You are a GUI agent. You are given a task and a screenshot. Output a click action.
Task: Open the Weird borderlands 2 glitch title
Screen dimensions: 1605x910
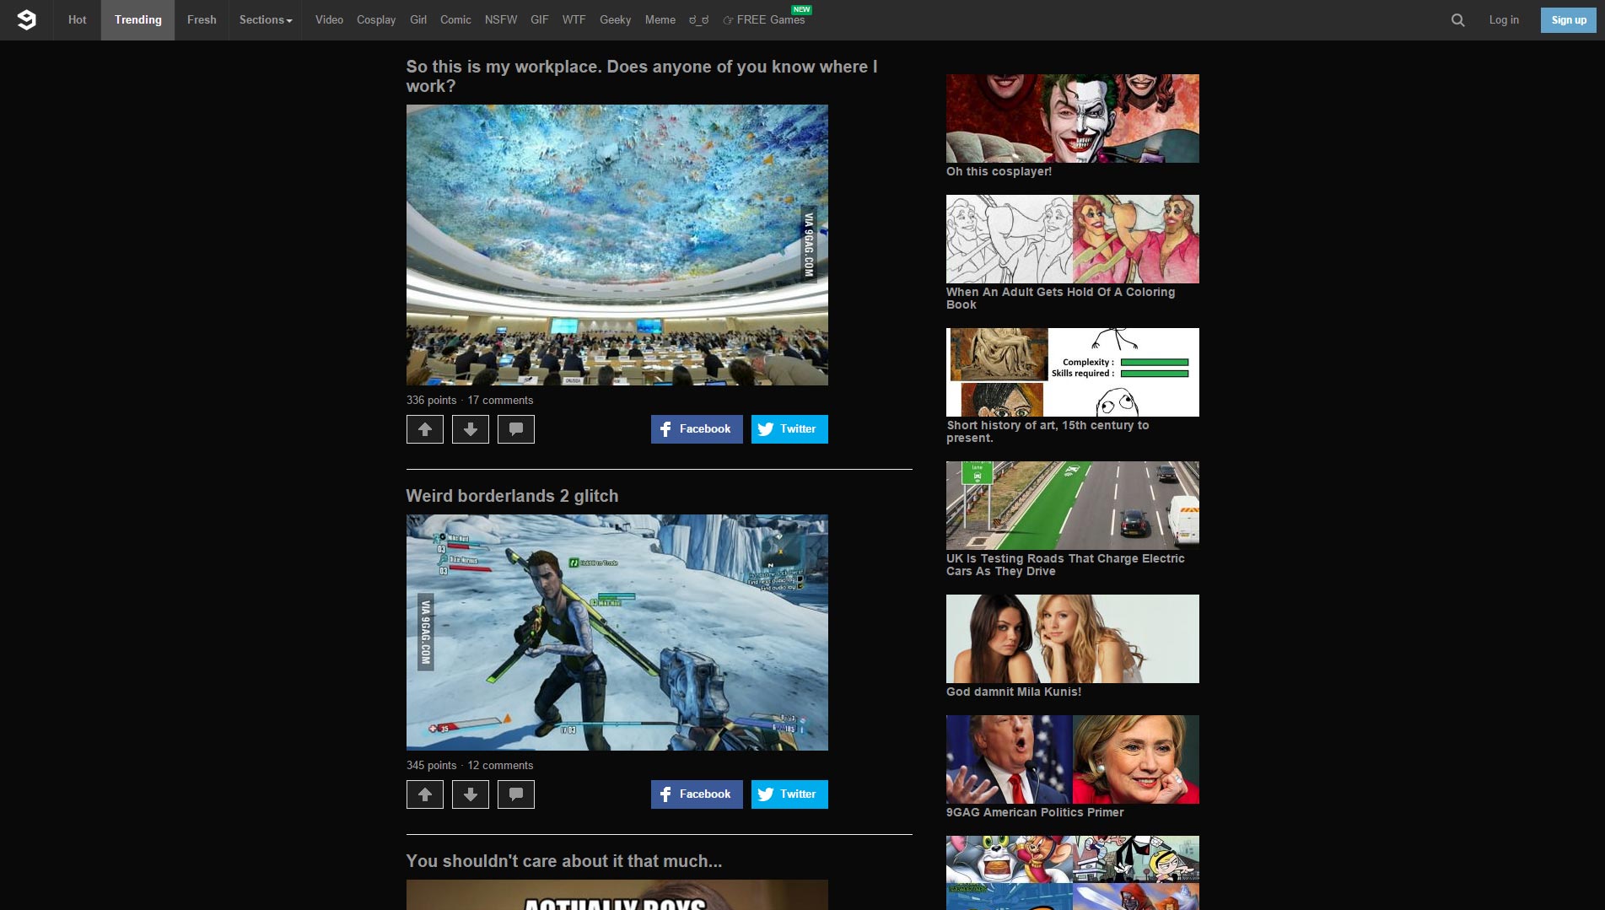pos(512,496)
